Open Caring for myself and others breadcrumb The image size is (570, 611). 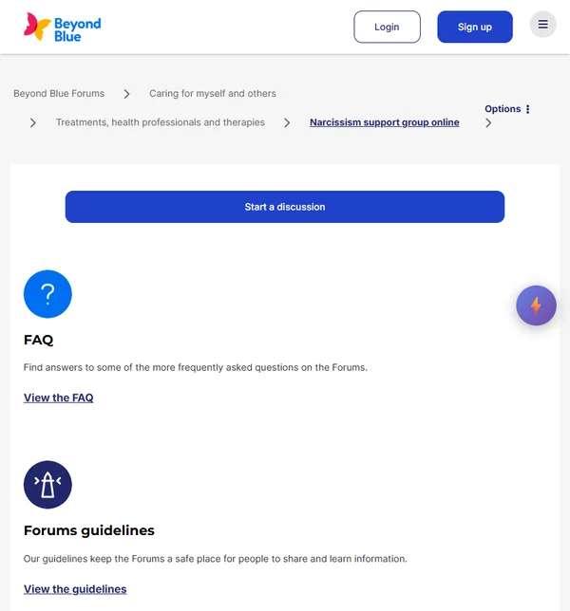213,94
